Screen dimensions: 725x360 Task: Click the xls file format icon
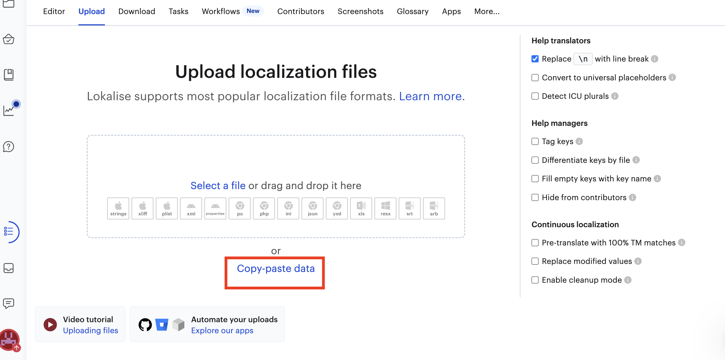pyautogui.click(x=361, y=208)
